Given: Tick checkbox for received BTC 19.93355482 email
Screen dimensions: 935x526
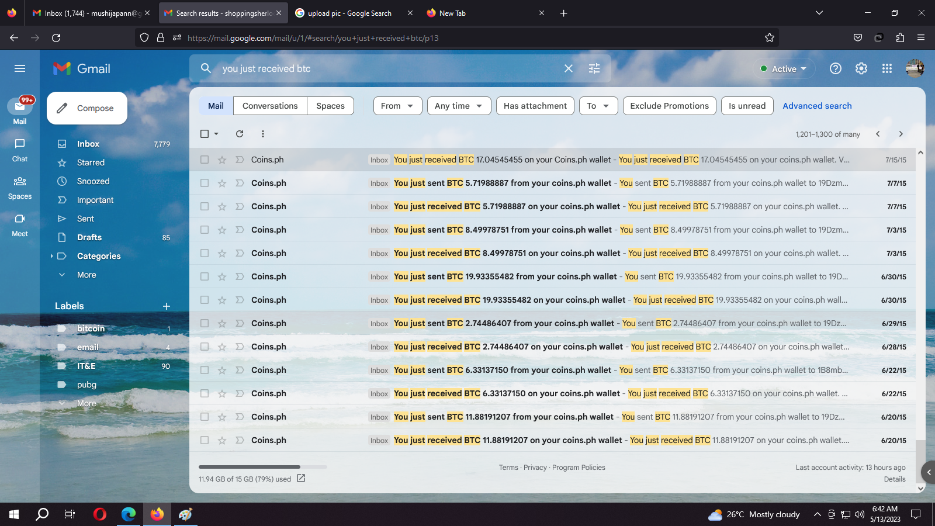Looking at the screenshot, I should pyautogui.click(x=205, y=300).
